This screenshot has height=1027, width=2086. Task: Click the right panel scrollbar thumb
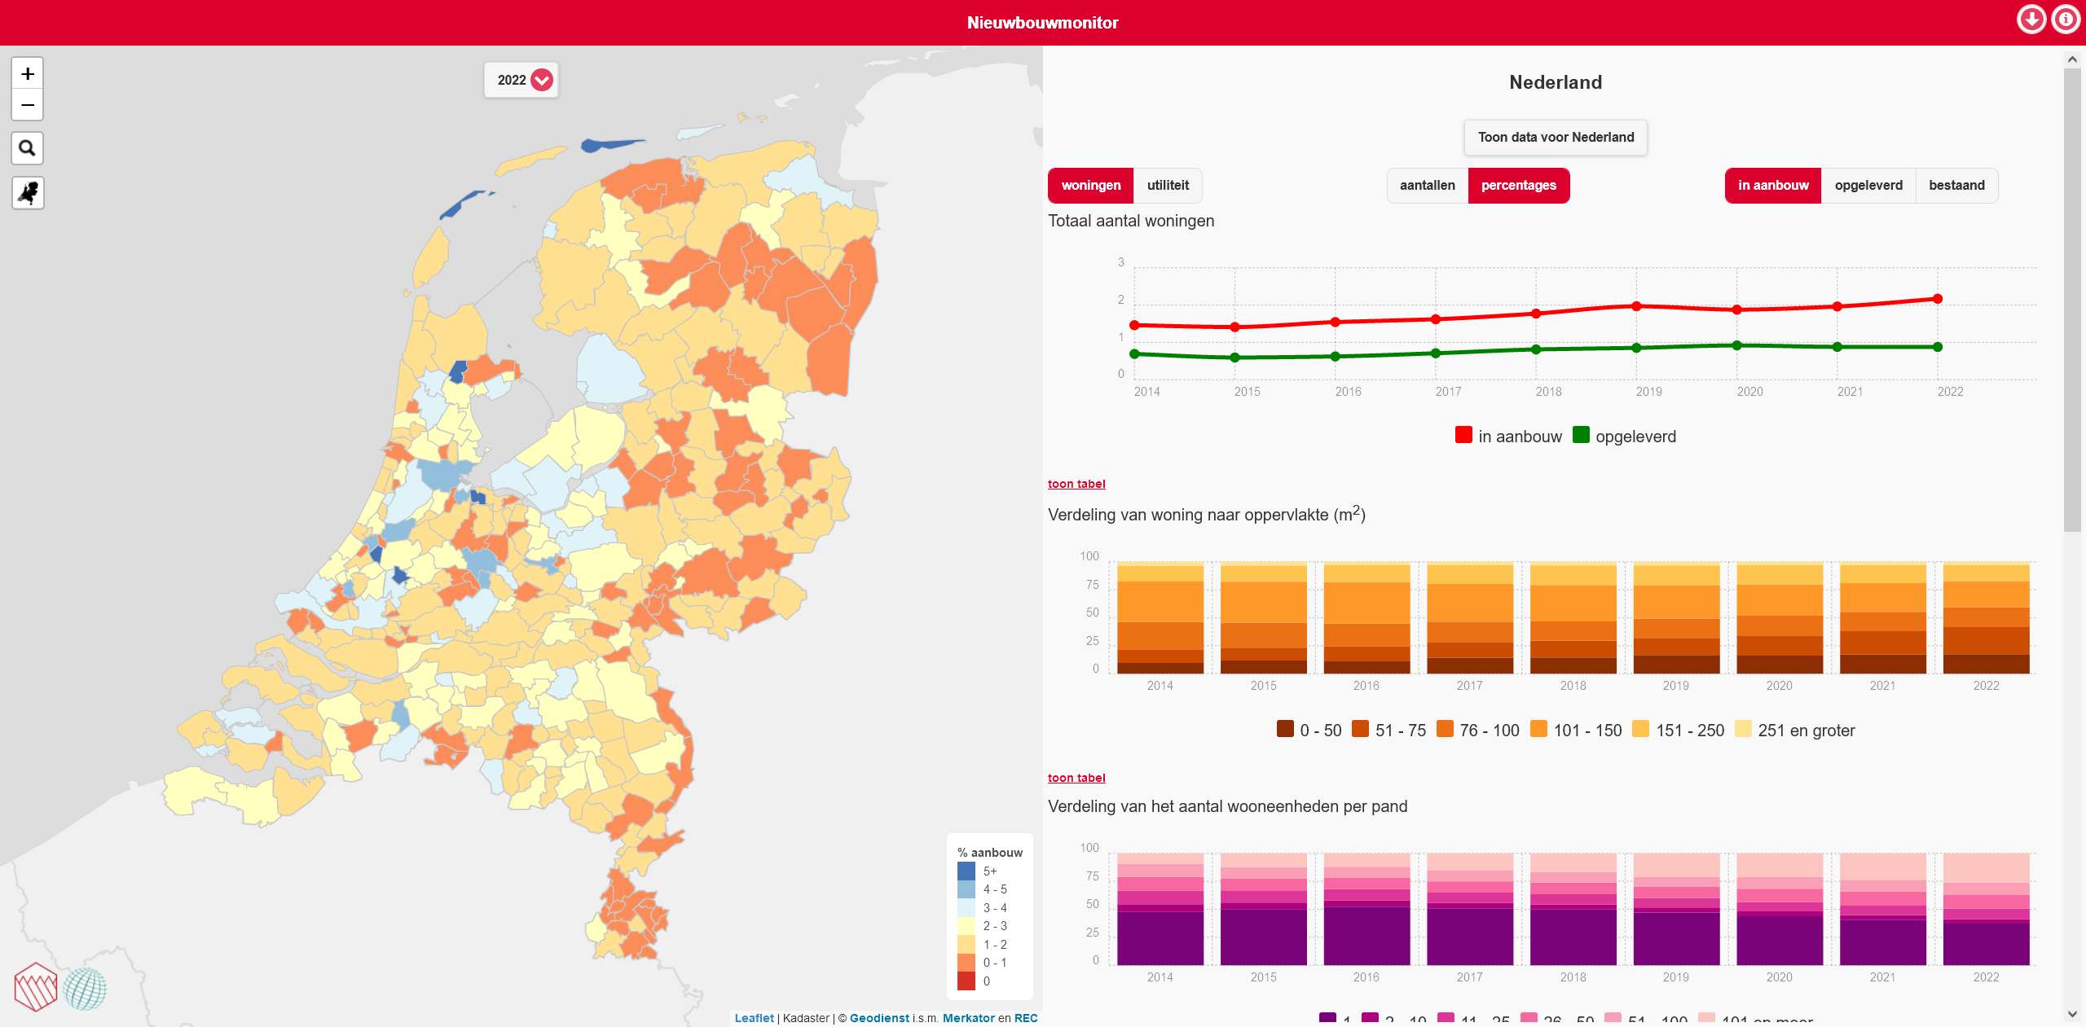click(2072, 300)
